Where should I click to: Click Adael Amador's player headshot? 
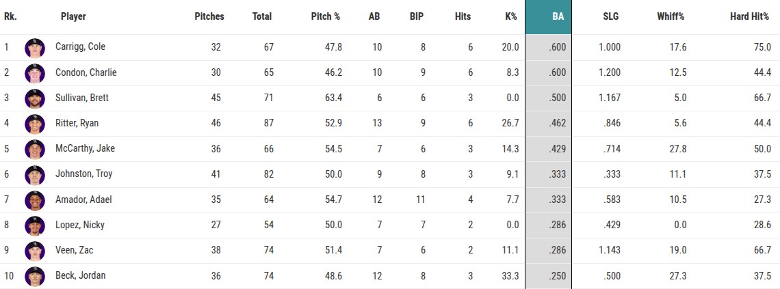(x=34, y=200)
